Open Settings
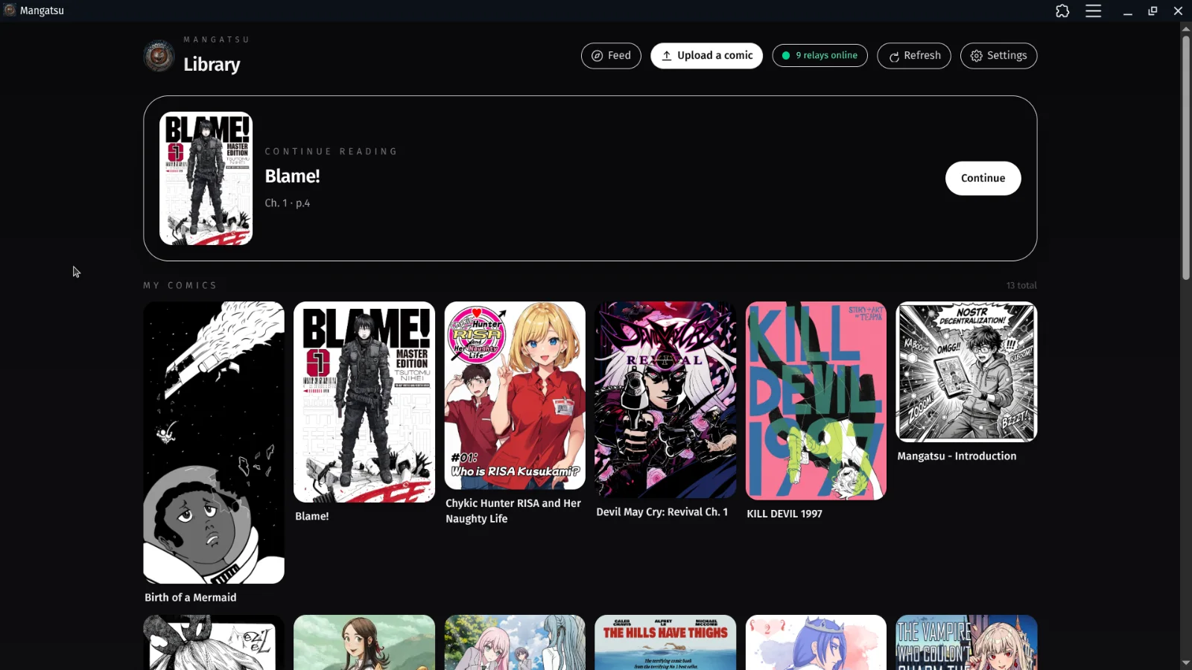This screenshot has width=1192, height=670. tap(998, 56)
